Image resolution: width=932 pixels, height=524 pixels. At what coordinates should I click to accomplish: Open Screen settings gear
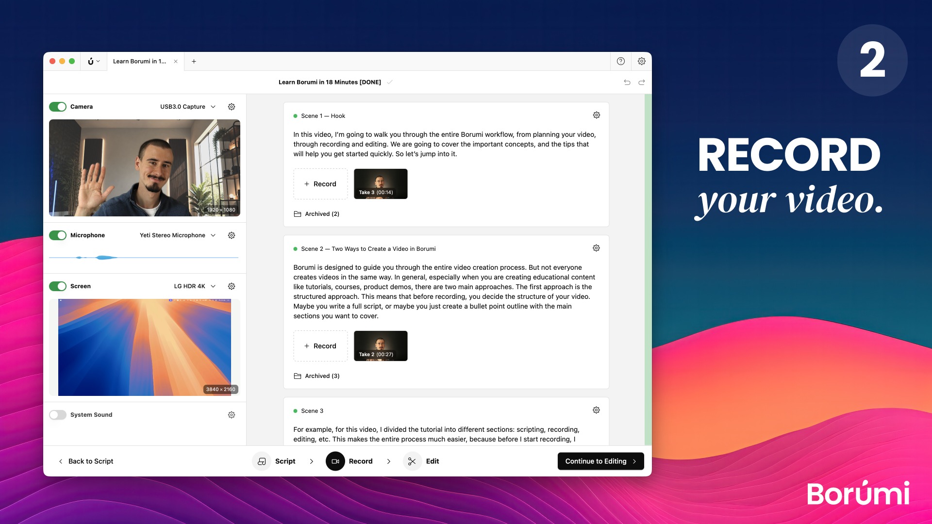[x=232, y=286]
